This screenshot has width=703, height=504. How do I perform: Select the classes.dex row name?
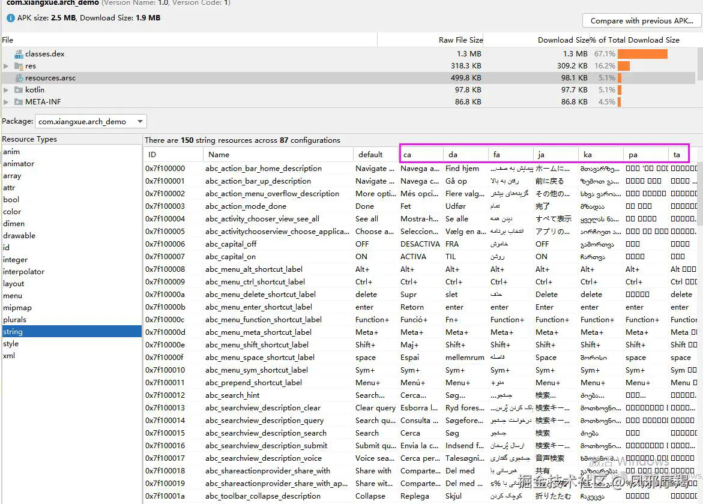pyautogui.click(x=45, y=54)
